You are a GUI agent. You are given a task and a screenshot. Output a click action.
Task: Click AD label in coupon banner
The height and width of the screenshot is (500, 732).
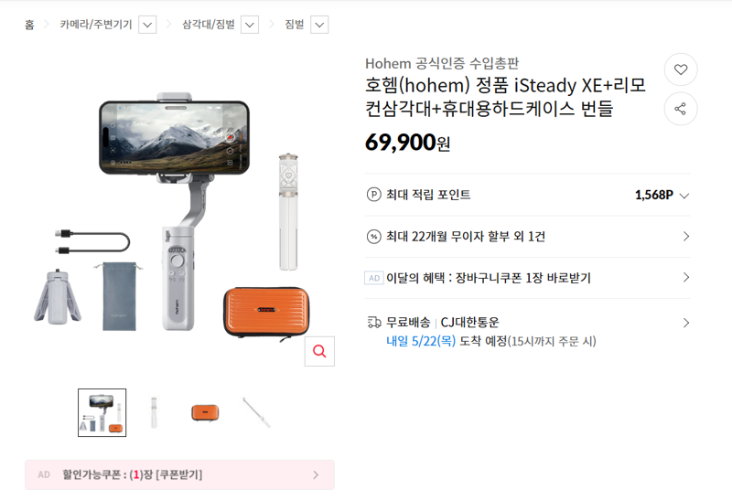[44, 474]
